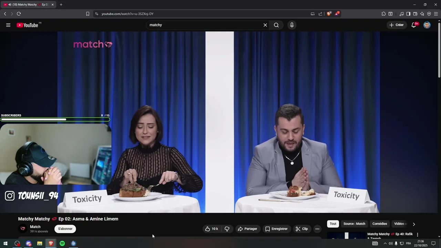
Task: Select the Comédies chip
Action: coord(380,224)
